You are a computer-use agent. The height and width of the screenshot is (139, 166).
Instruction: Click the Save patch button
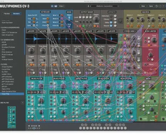point(151,6)
